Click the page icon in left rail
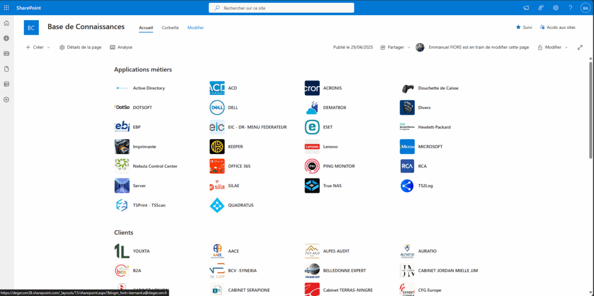594x296 pixels. 6,69
